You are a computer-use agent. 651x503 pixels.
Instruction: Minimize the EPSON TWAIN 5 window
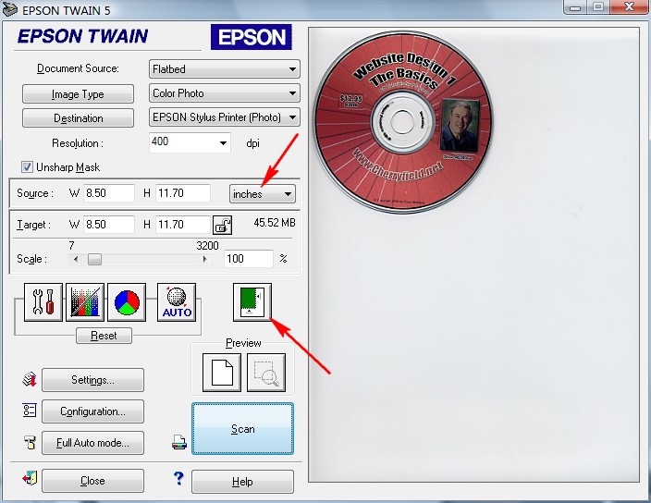[x=576, y=7]
